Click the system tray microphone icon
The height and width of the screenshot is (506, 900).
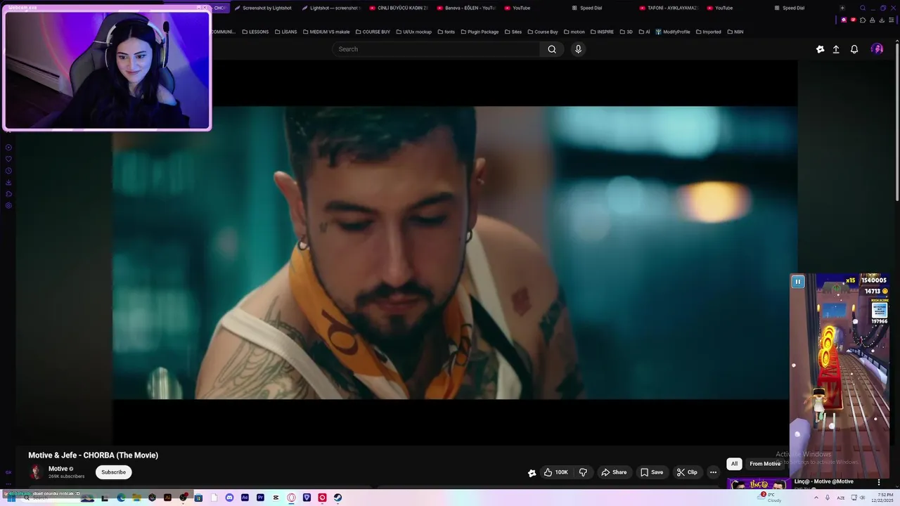(x=828, y=498)
